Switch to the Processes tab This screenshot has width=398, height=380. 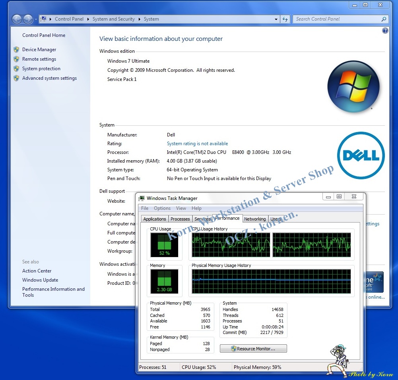pyautogui.click(x=180, y=219)
